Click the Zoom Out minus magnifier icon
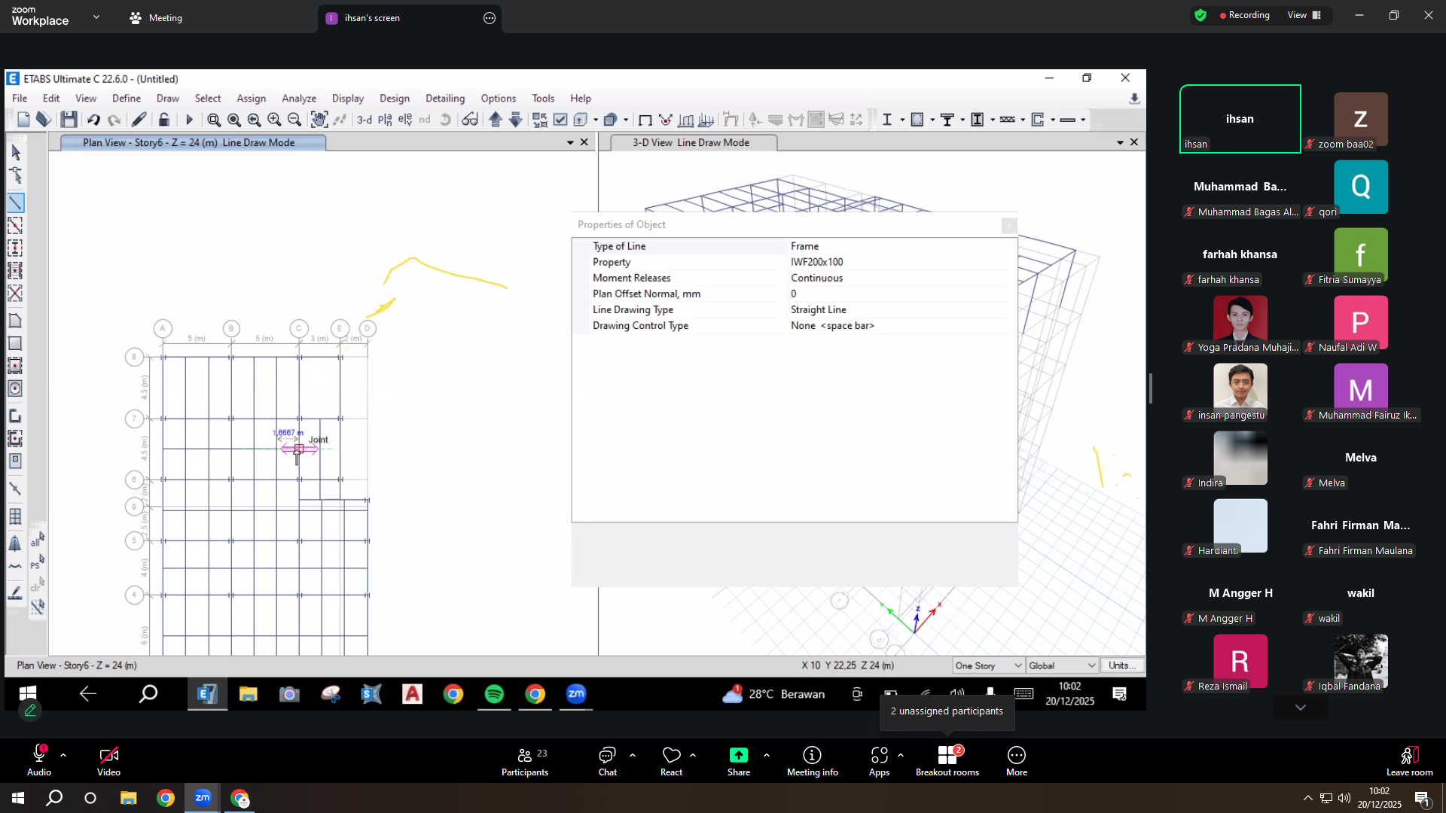 pos(294,119)
